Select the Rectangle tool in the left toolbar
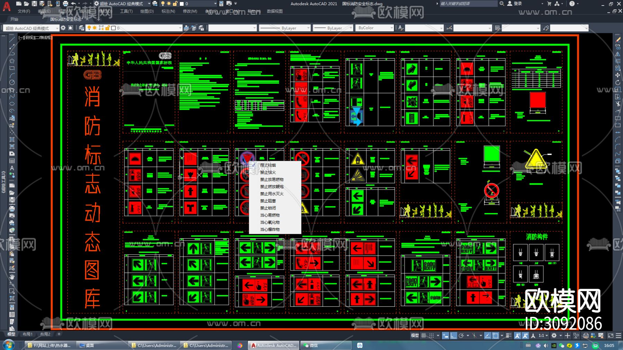Screen dimensions: 623x350 [x=12, y=68]
